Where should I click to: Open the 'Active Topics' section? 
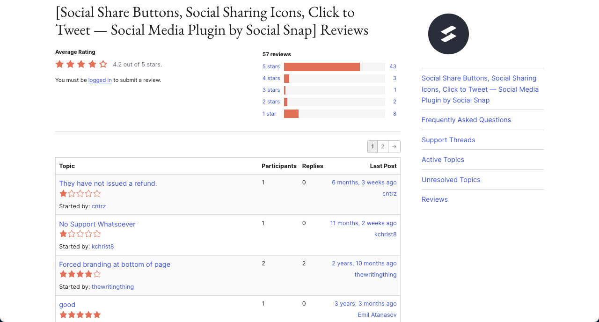(x=443, y=160)
